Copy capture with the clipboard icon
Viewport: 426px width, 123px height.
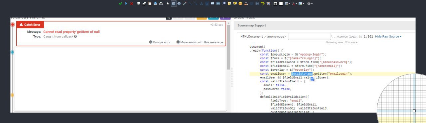150,4
